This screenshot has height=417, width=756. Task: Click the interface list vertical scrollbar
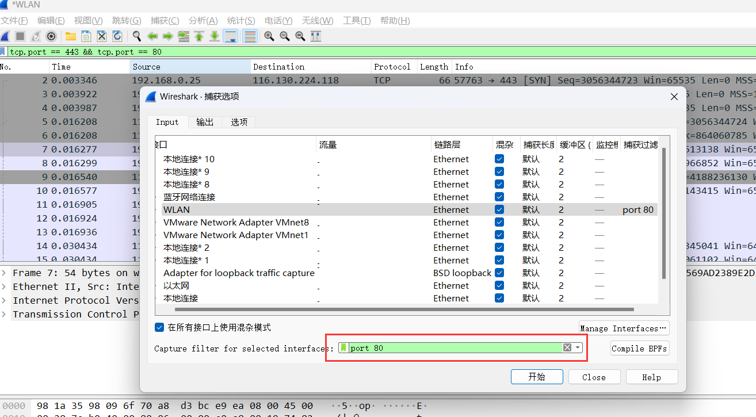663,213
